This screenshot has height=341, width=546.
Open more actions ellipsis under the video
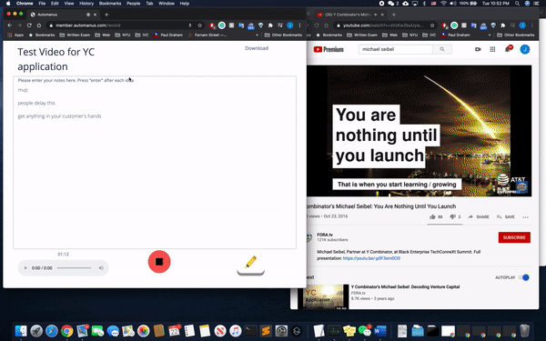[525, 217]
